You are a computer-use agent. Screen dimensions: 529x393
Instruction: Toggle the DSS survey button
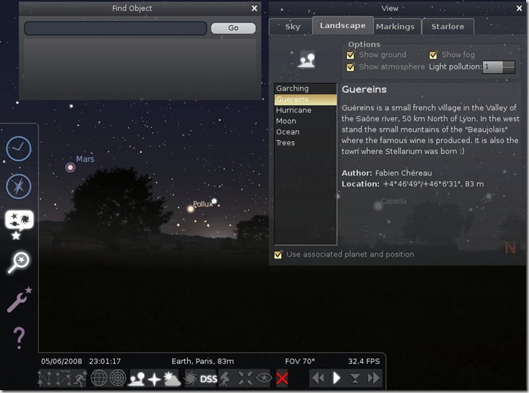pyautogui.click(x=208, y=379)
